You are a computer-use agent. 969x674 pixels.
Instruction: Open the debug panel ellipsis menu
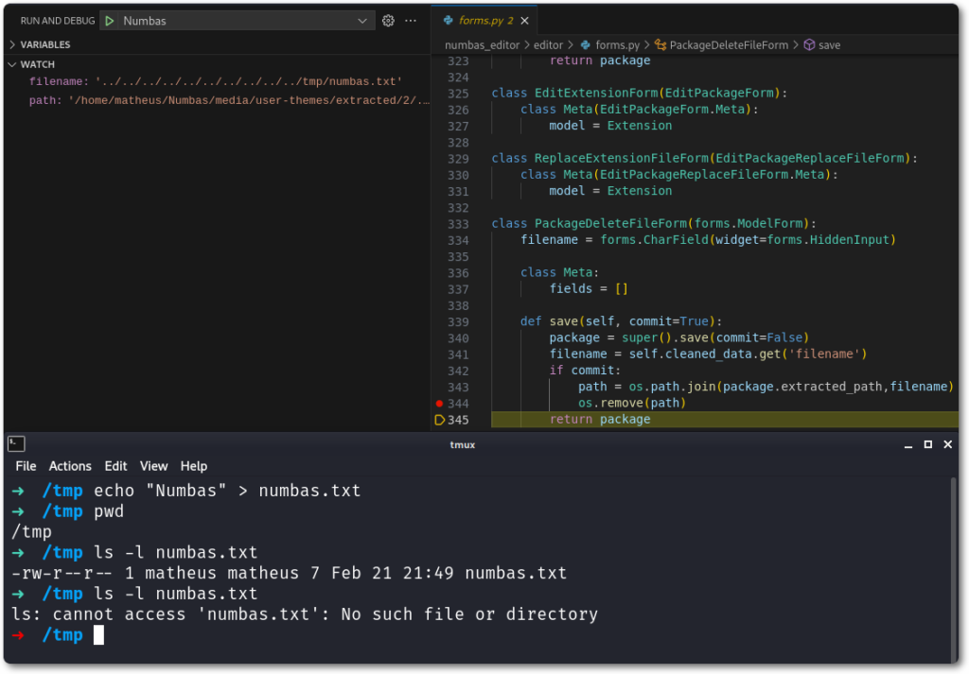pos(411,21)
